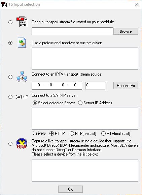Set delivery to RTP(unicast)
This screenshot has width=142, height=195.
pyautogui.click(x=83, y=134)
